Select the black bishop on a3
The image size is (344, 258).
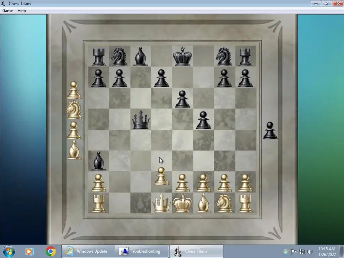pyautogui.click(x=98, y=161)
